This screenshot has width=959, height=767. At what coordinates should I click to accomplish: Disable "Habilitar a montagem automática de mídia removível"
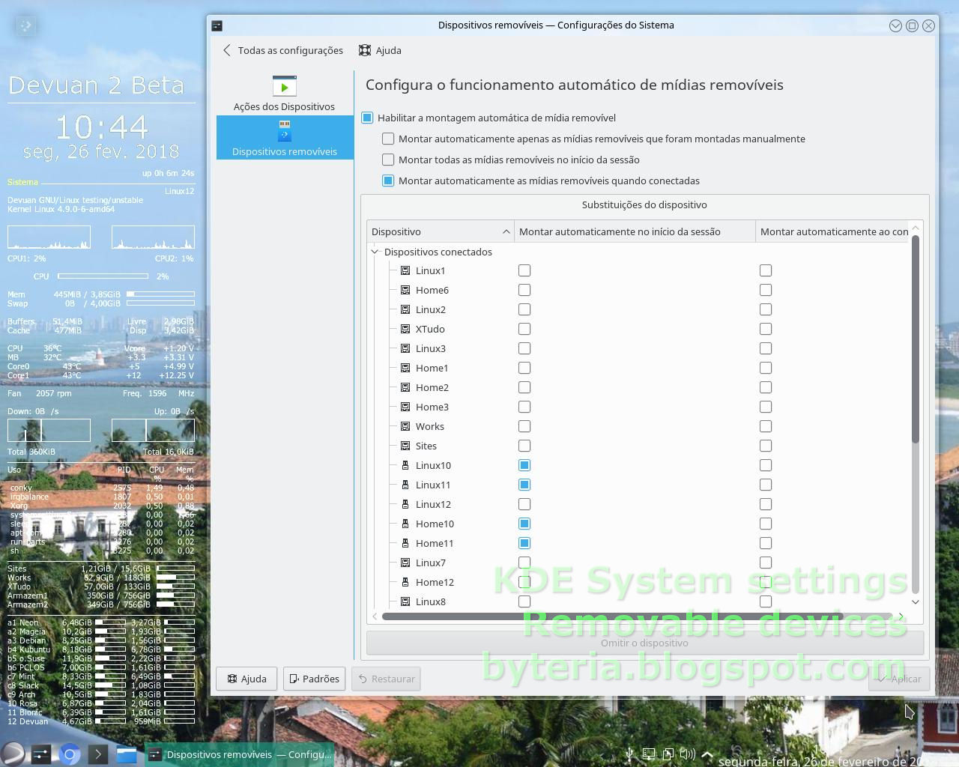pos(367,118)
